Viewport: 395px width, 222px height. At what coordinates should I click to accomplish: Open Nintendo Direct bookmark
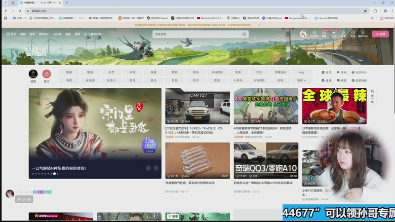(x=210, y=18)
